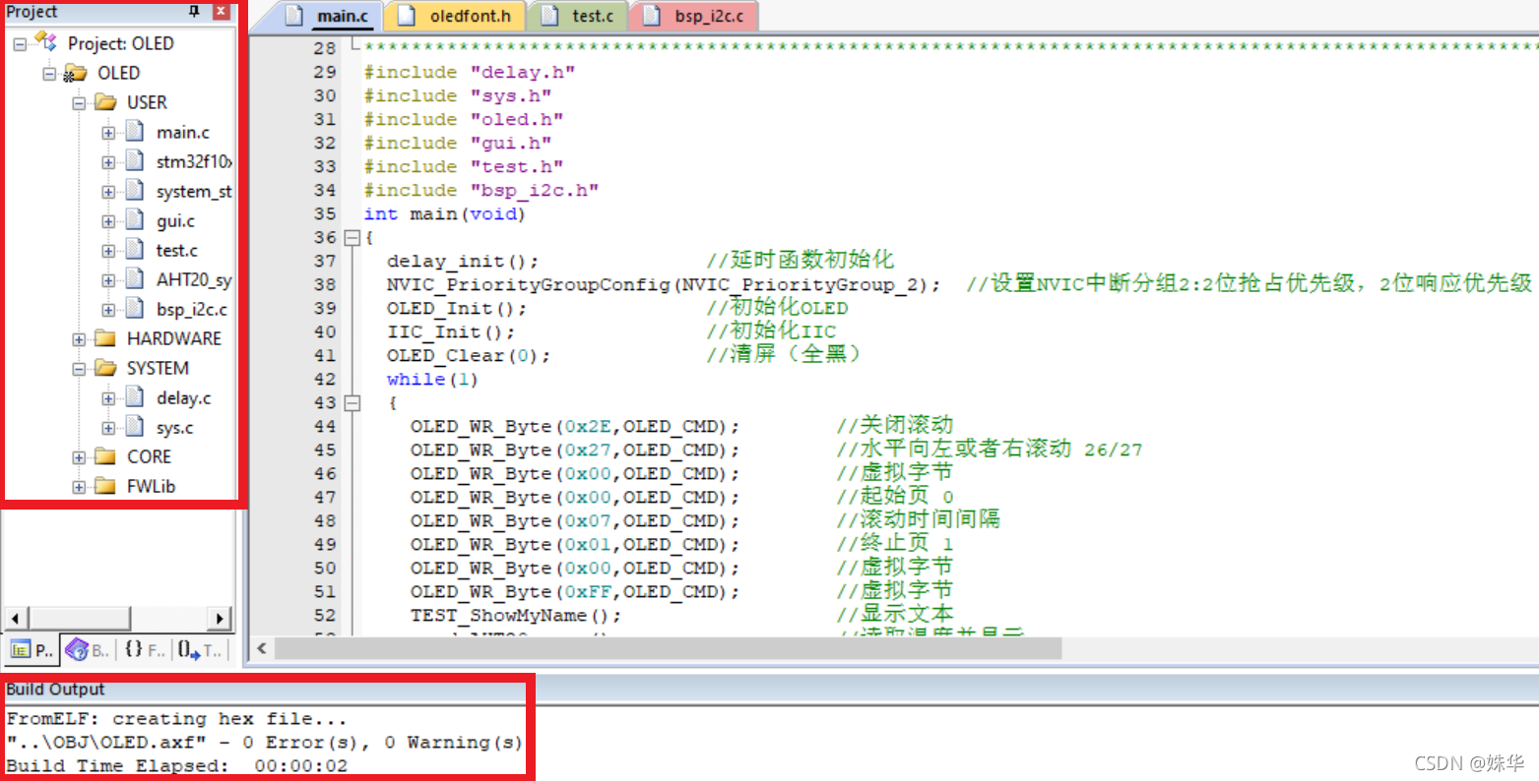Select the FWLib group label
Screen dimensions: 1539x781
(x=151, y=486)
